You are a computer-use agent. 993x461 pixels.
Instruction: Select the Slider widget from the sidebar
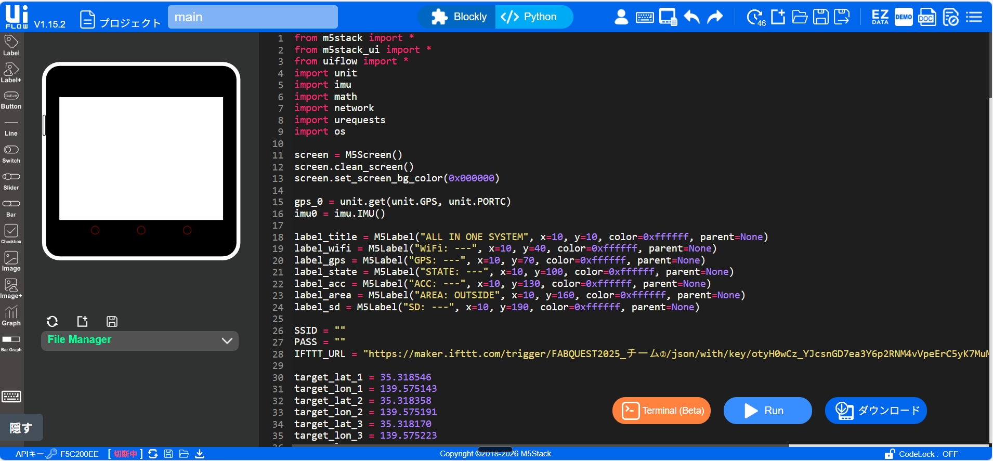coord(11,181)
